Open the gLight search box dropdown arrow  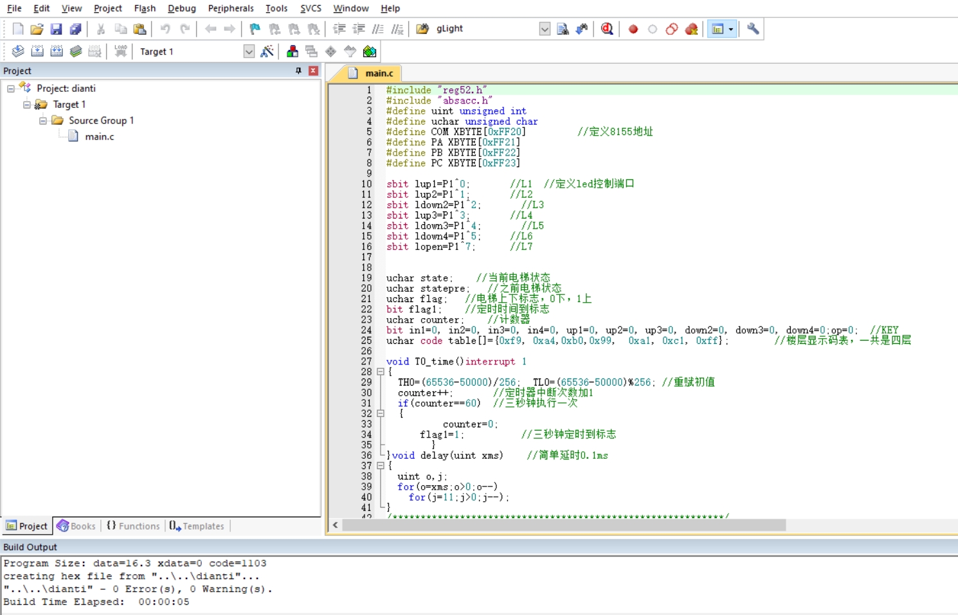[545, 29]
